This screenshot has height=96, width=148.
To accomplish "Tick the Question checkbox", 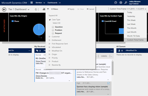I will (53, 27).
